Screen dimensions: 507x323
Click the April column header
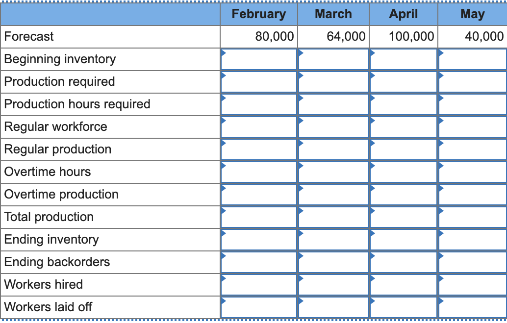[x=403, y=14]
